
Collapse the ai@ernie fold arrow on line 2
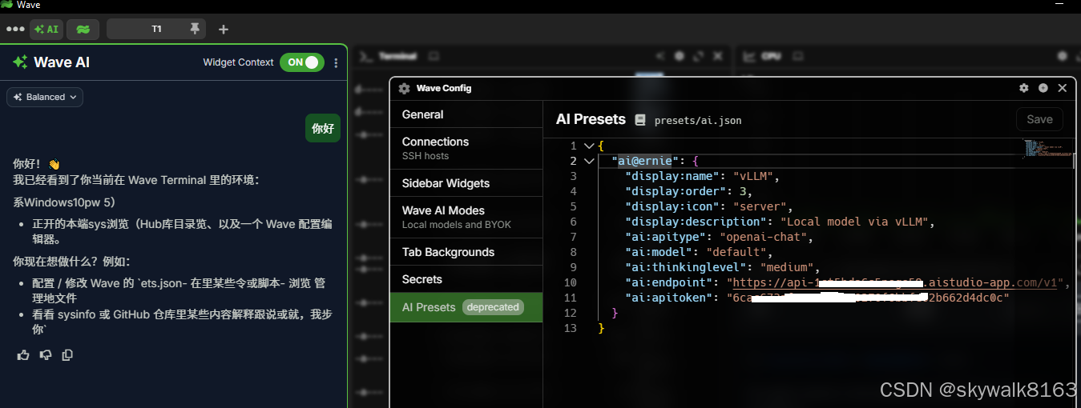pyautogui.click(x=590, y=161)
